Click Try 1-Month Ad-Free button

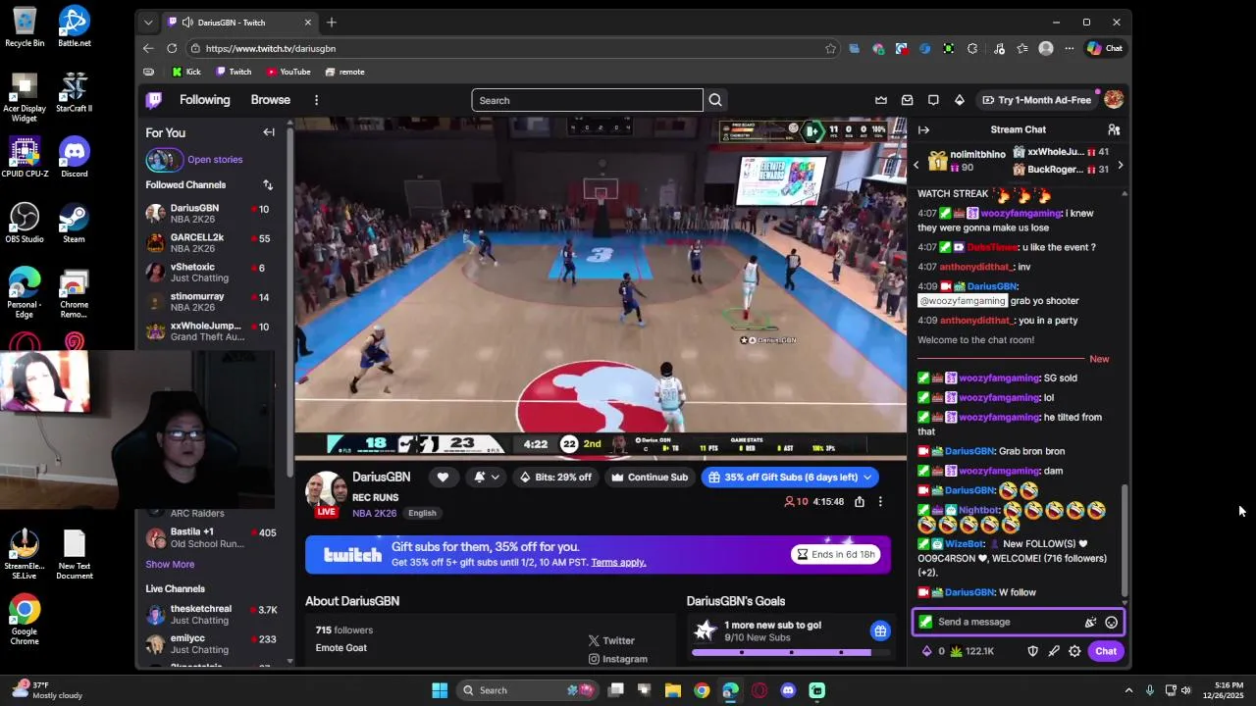[x=1036, y=100]
